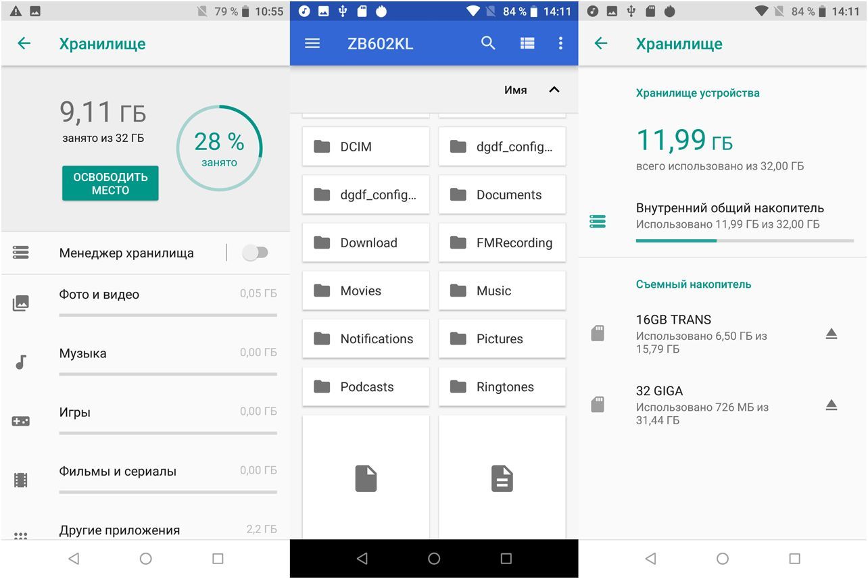Screen dimensions: 868x579
Task: Open the FMRecording folder
Action: click(502, 243)
